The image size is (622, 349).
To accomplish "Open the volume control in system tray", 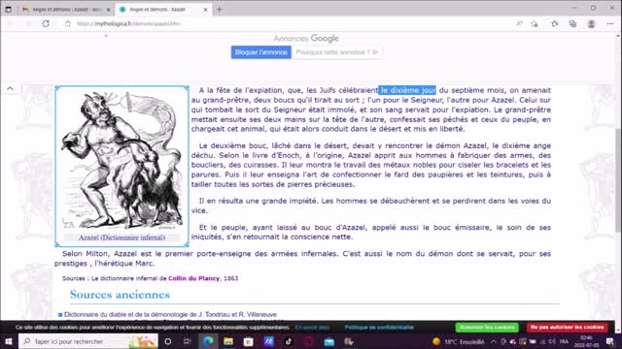I will tap(552, 341).
